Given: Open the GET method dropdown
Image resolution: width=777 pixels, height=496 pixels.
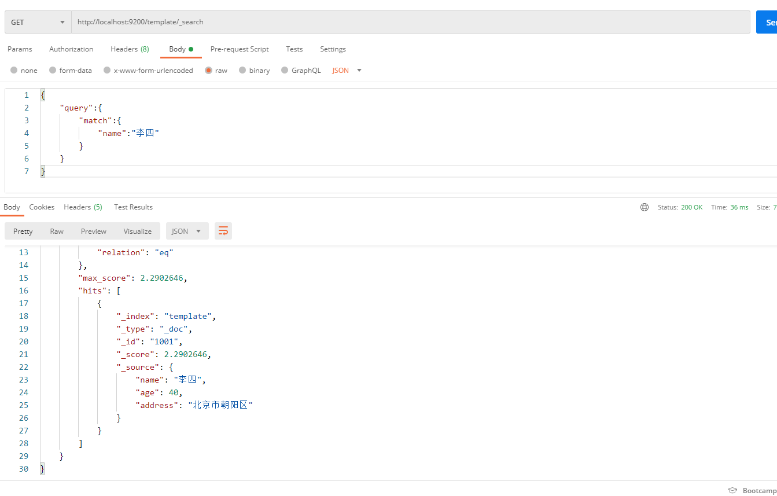Looking at the screenshot, I should [38, 22].
